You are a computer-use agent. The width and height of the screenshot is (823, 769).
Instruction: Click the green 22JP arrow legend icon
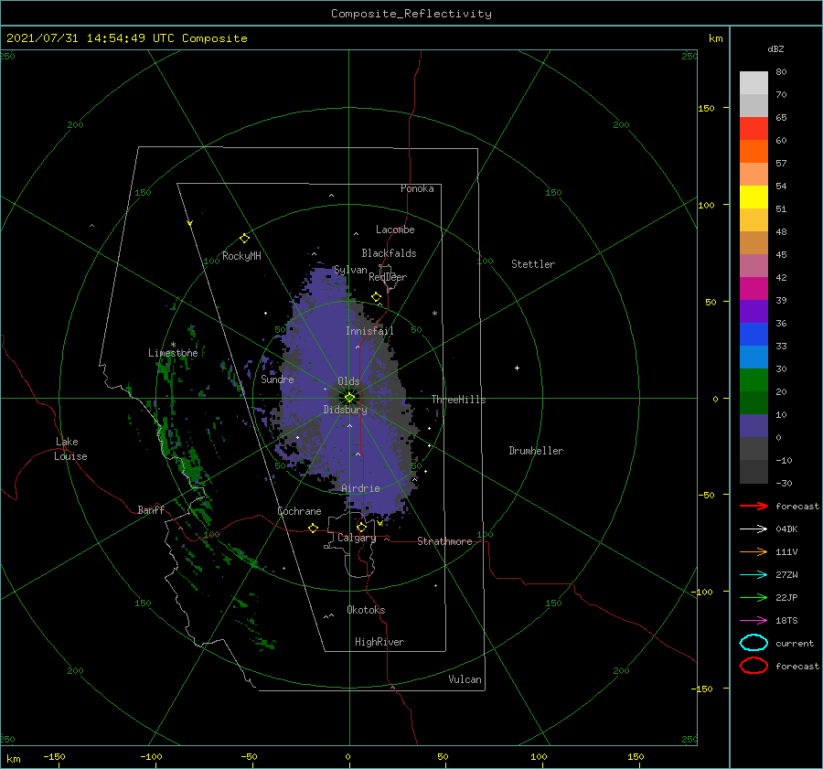click(754, 597)
